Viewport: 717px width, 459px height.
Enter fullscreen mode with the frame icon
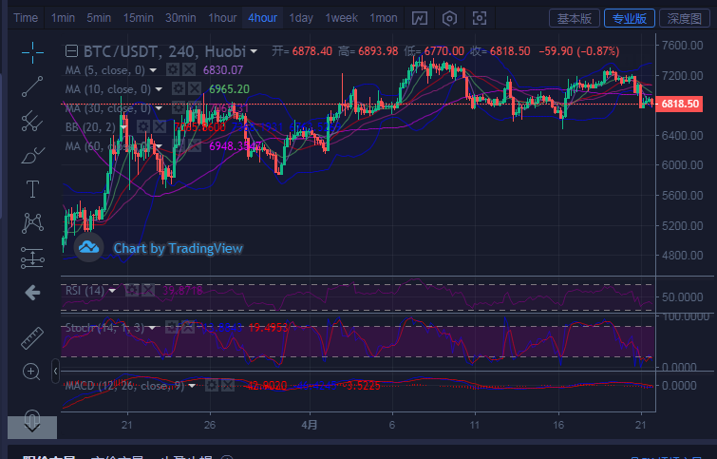click(x=480, y=18)
